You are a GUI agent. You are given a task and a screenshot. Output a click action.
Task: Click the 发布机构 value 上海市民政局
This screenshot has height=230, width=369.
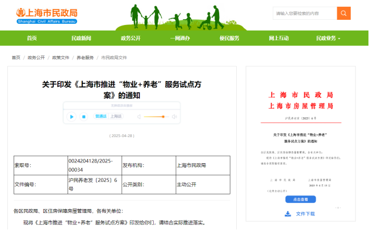[x=191, y=165]
